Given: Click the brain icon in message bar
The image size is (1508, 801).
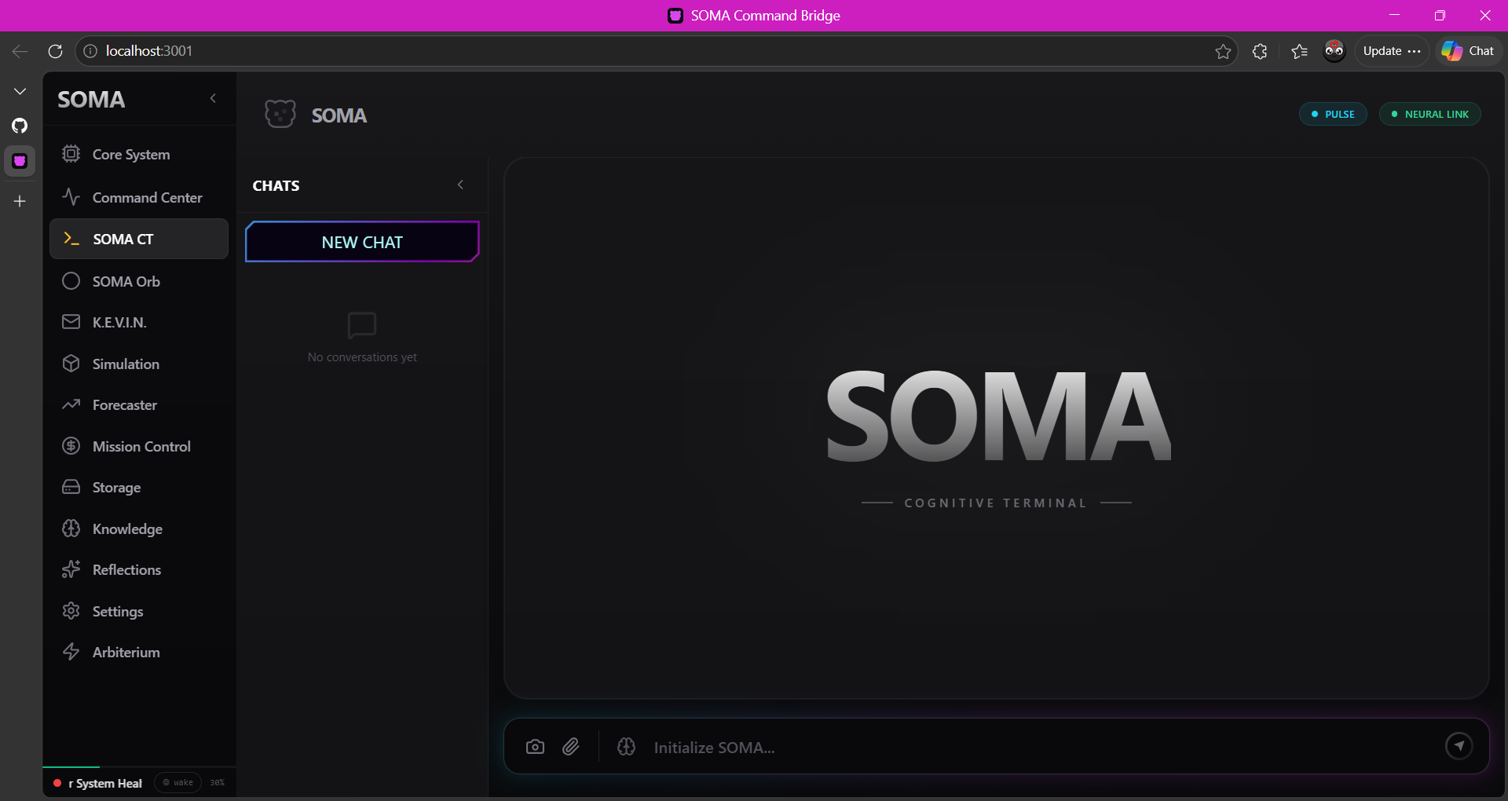Looking at the screenshot, I should 626,747.
